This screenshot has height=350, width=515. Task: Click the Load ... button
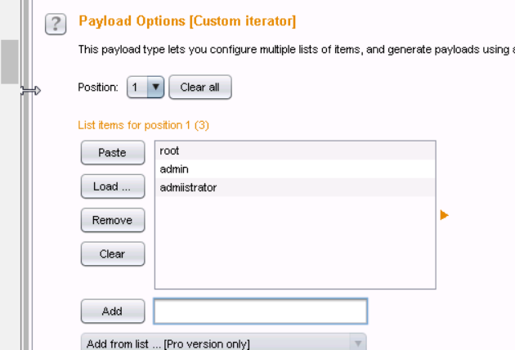click(x=112, y=186)
